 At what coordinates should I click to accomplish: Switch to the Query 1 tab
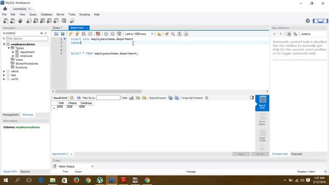tap(58, 28)
